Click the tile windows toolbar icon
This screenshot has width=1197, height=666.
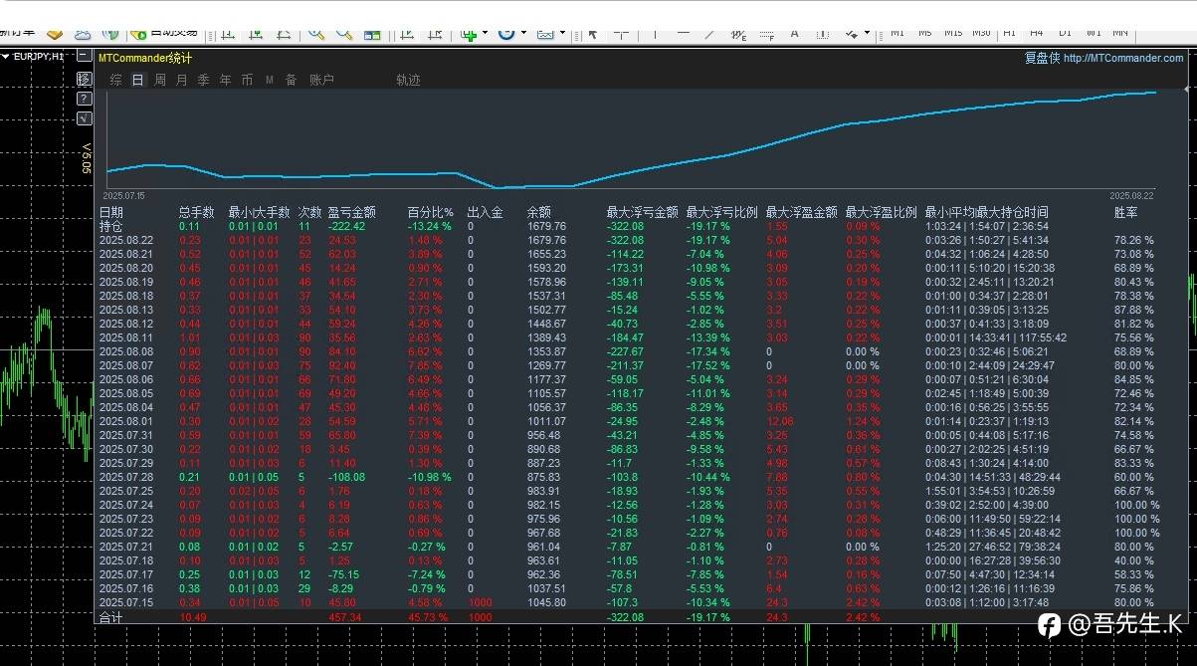pos(372,34)
